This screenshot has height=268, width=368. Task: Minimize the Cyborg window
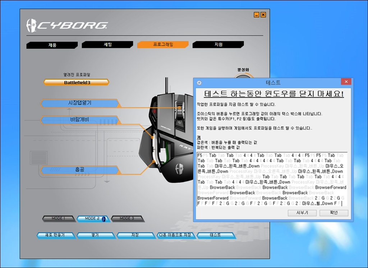[257, 15]
